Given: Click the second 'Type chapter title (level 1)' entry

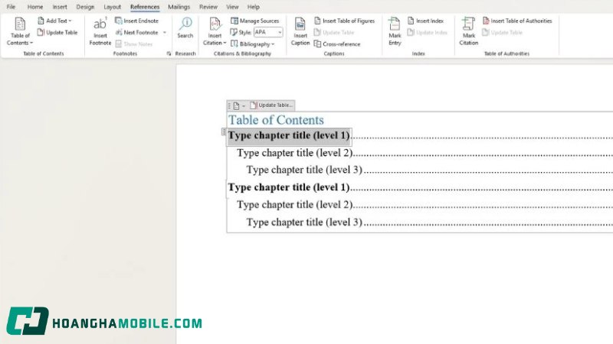Looking at the screenshot, I should coord(289,187).
